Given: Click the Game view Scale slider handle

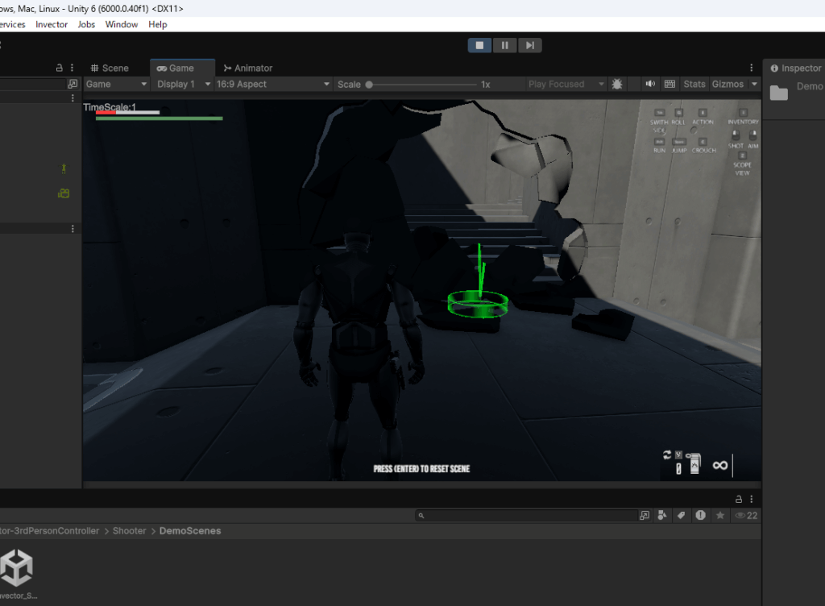Looking at the screenshot, I should (x=369, y=84).
